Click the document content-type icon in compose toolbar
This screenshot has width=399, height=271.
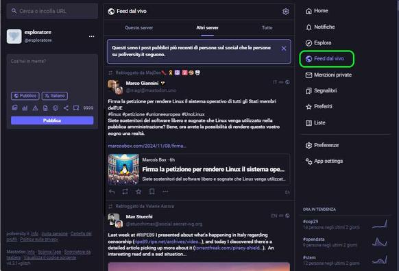(45, 108)
